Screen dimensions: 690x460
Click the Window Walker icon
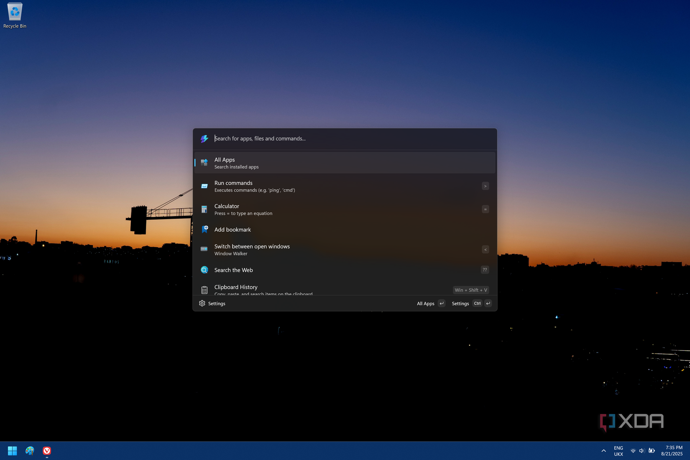pyautogui.click(x=204, y=249)
